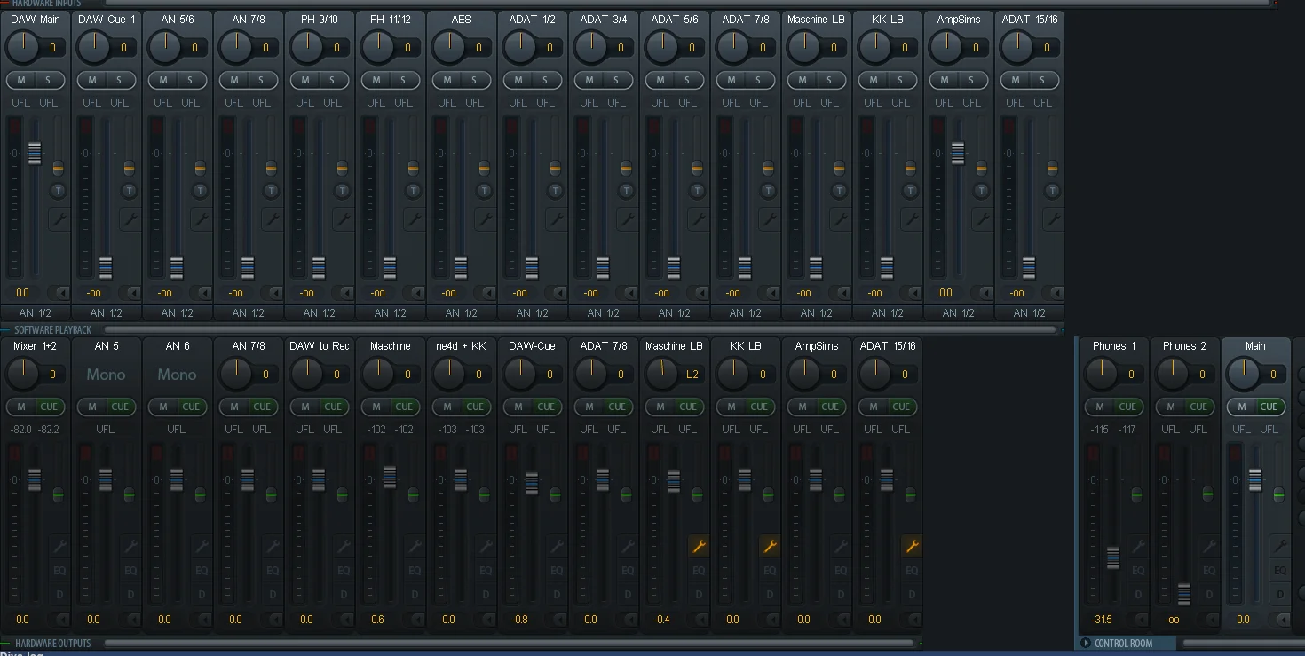The image size is (1305, 656).
Task: Solo the DAW Cue 1 channel
Action: point(119,81)
